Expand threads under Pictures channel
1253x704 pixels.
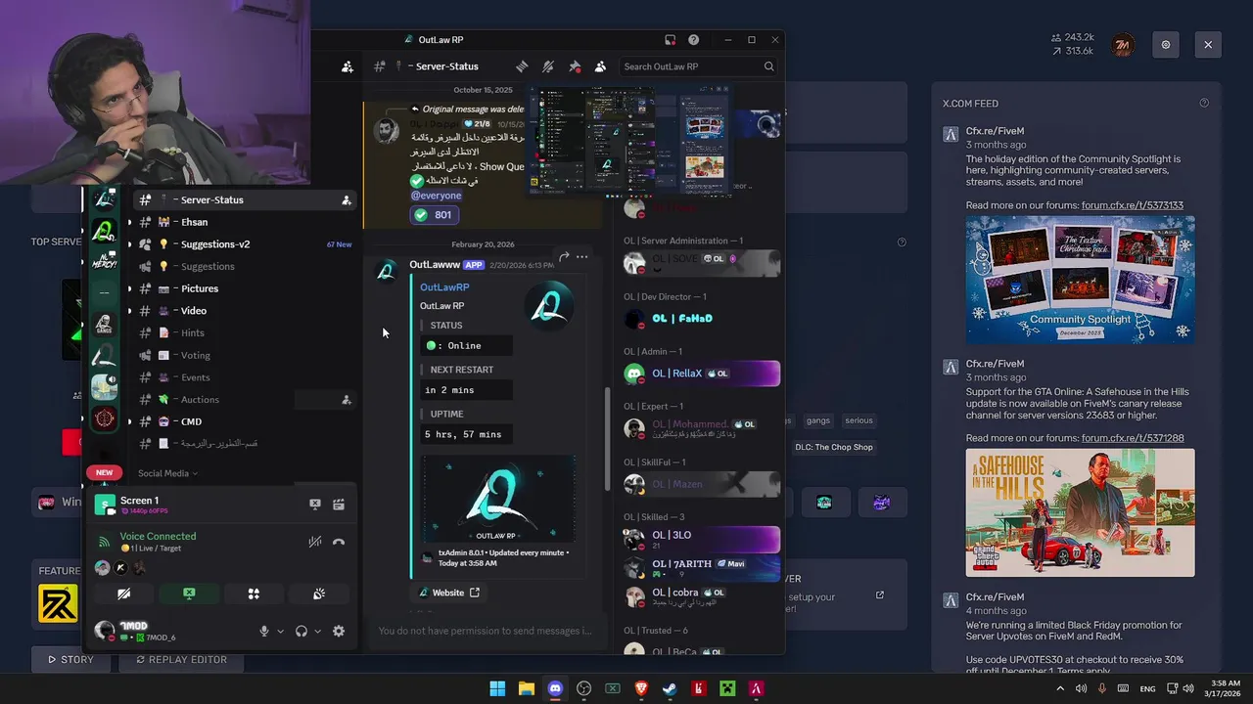[x=129, y=288]
